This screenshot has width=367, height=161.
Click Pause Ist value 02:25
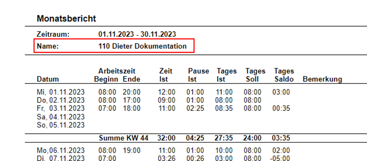pos(195,108)
